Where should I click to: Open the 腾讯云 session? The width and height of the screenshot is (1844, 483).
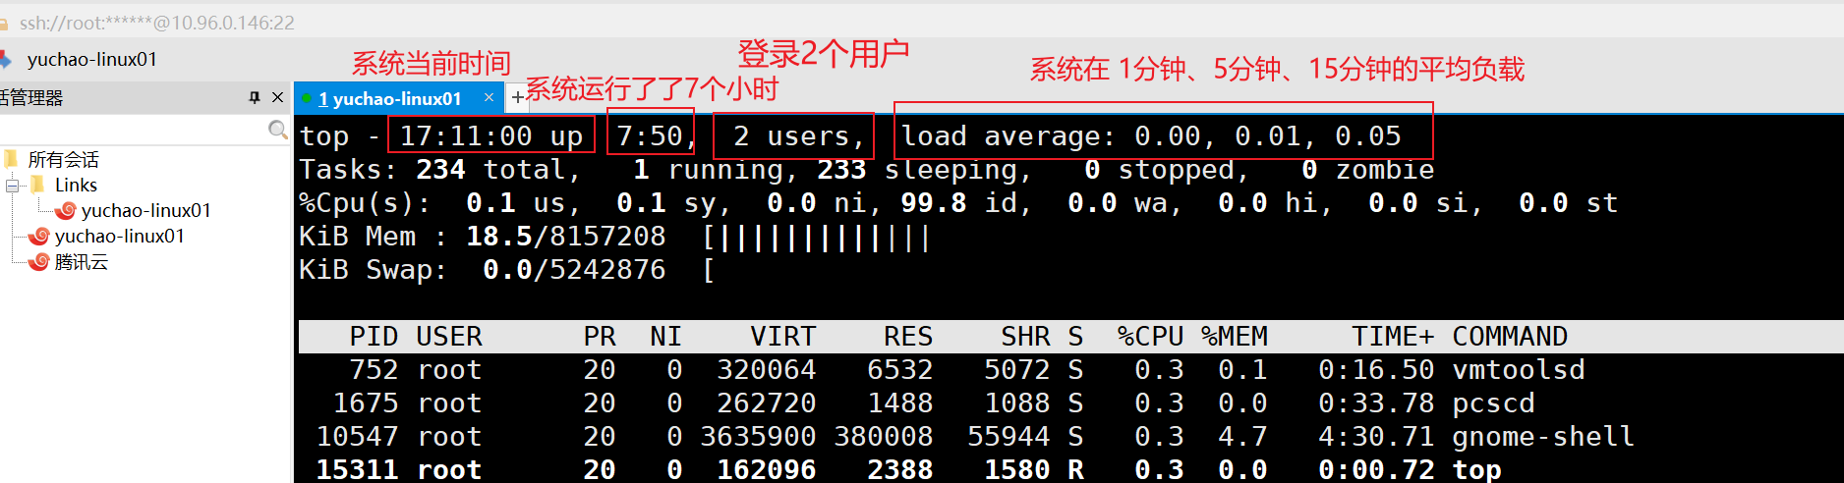[x=81, y=262]
